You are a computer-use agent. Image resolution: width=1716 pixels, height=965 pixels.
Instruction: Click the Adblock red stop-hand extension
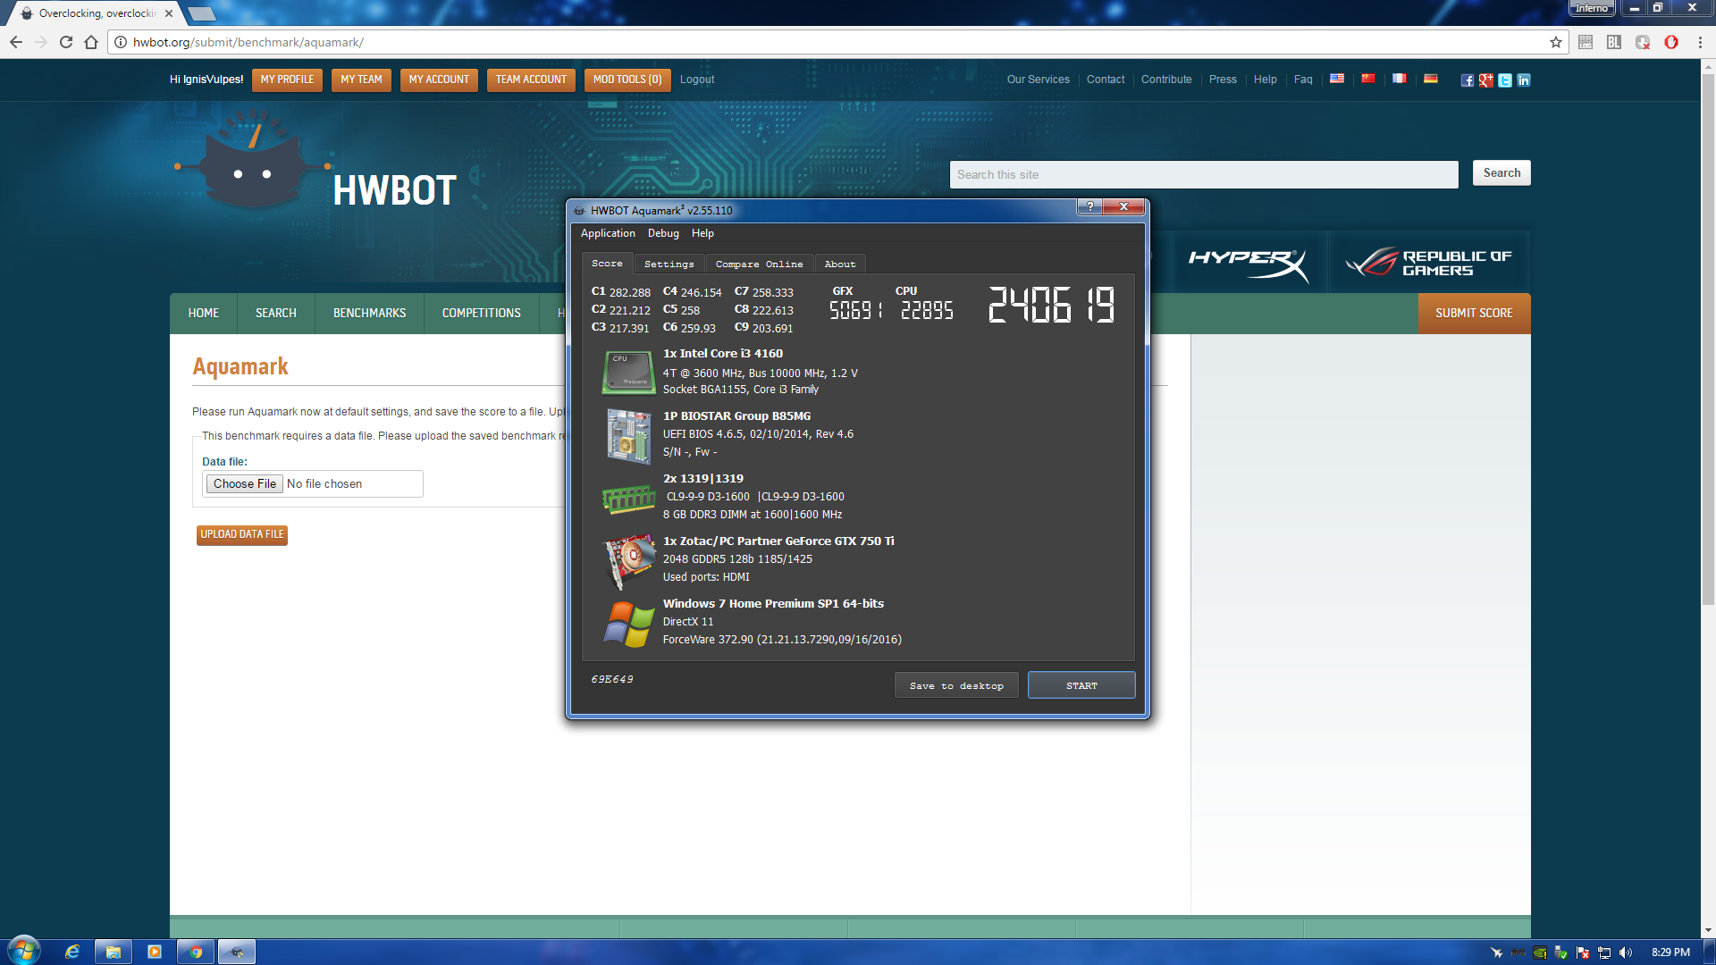tap(1671, 42)
